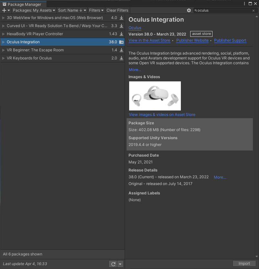The image size is (259, 269).
Task: Select the Package Manager tab
Action: [23, 4]
